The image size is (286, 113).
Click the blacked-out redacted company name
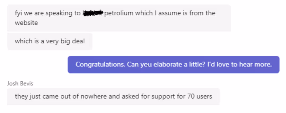(x=93, y=13)
